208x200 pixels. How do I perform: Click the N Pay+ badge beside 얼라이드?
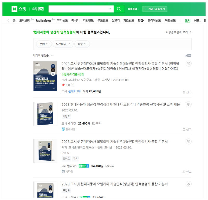pos(84,166)
